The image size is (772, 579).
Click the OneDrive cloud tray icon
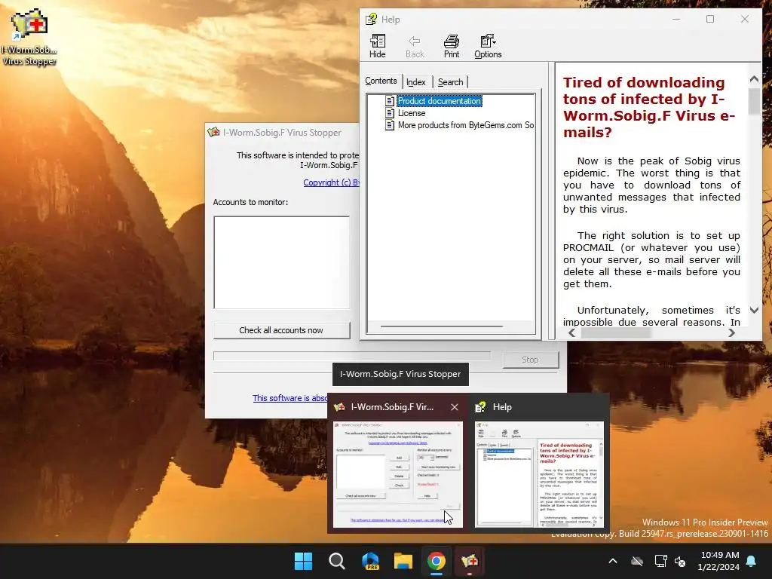(x=637, y=561)
